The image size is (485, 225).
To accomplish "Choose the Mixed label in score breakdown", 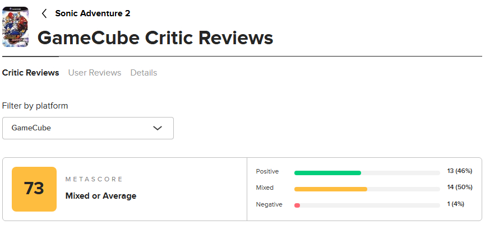I will (265, 187).
